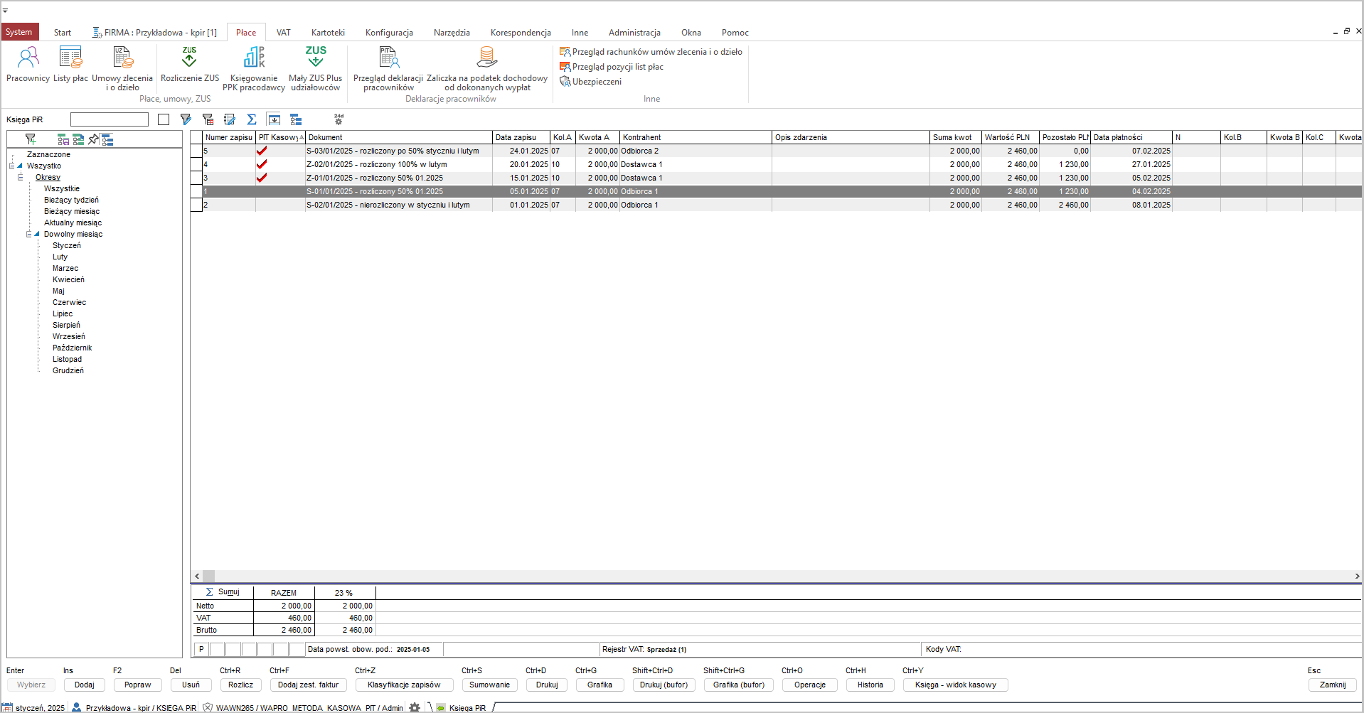Click the Sumuj sigma button in summary panel

tap(222, 592)
